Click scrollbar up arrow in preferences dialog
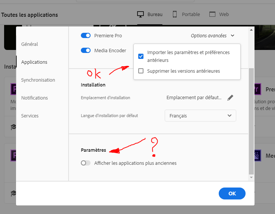 [x=251, y=30]
